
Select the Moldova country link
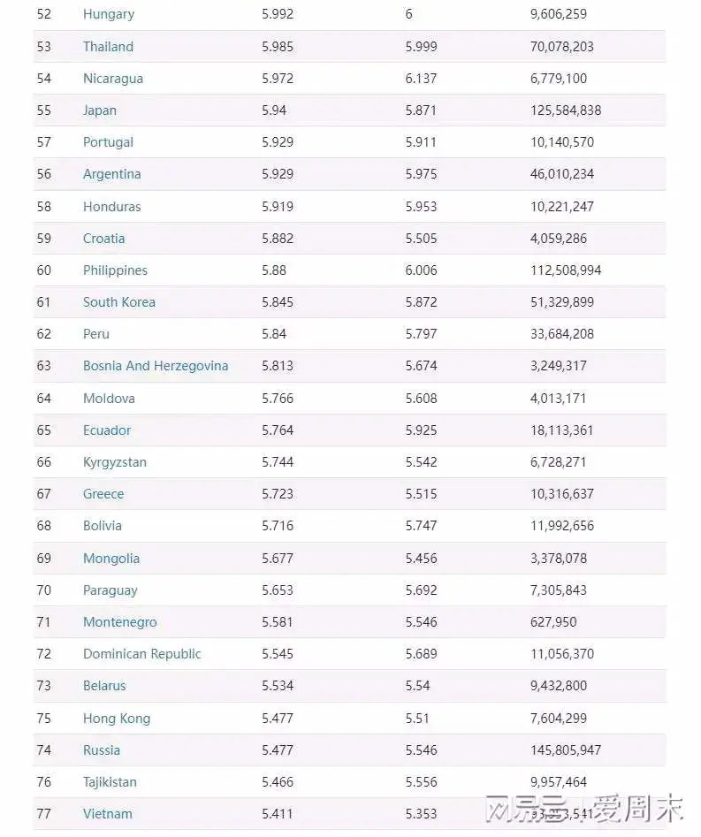[109, 399]
